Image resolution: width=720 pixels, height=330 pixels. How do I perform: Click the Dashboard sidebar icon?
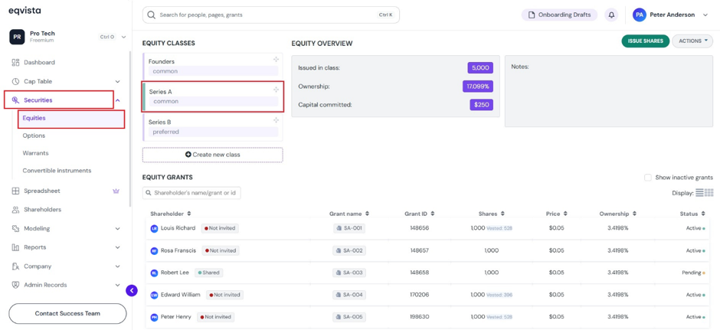click(x=15, y=63)
